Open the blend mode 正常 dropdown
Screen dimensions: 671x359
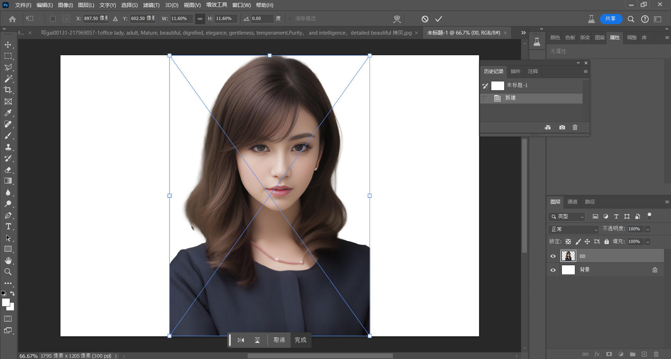coord(574,229)
